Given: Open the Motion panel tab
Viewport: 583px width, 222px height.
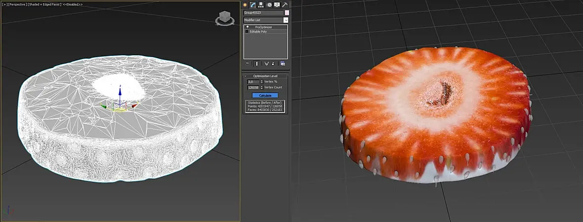Looking at the screenshot, I should click(269, 5).
